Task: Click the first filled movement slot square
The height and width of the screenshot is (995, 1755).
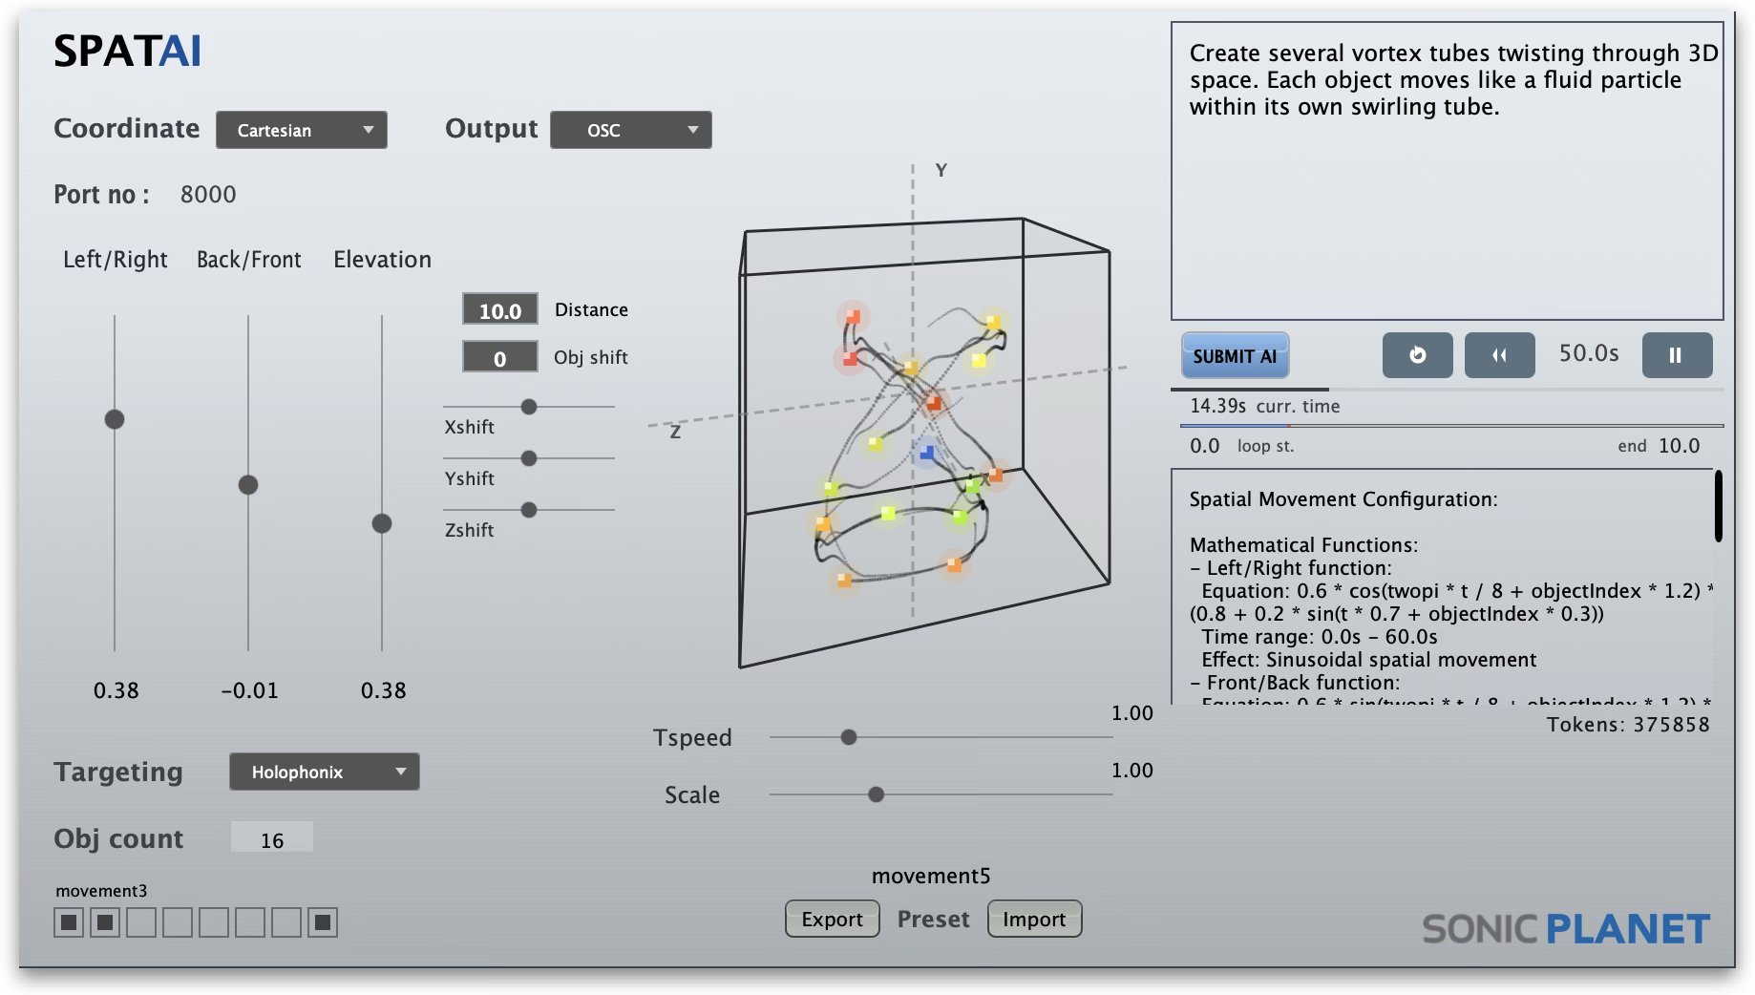Action: [69, 922]
